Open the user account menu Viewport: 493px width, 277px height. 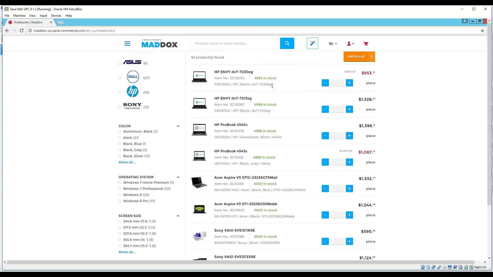tap(350, 44)
